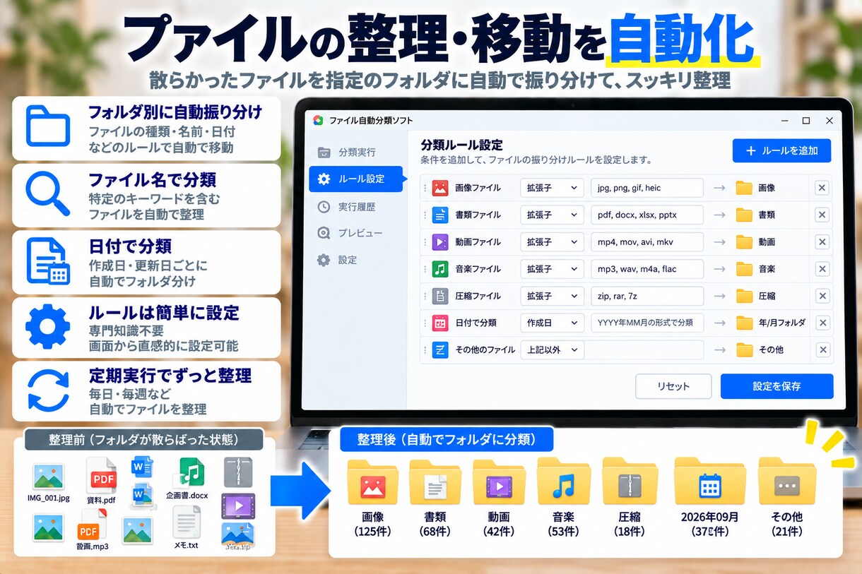Delete the 動画ファイル rule with X

coord(822,242)
